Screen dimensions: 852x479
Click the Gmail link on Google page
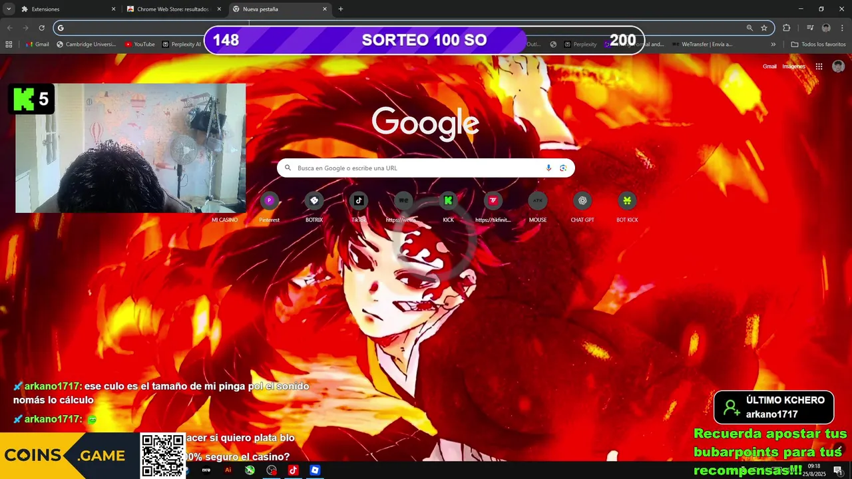coord(769,67)
